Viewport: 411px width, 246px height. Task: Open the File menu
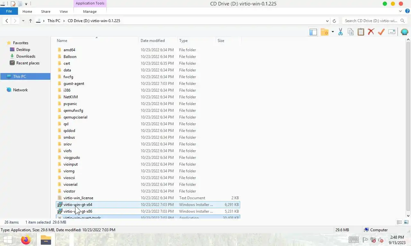click(9, 11)
